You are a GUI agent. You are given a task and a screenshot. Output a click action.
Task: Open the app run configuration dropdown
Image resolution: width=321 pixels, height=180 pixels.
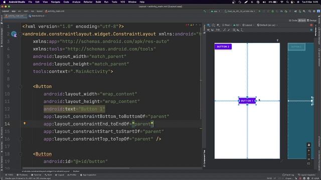coord(215,11)
